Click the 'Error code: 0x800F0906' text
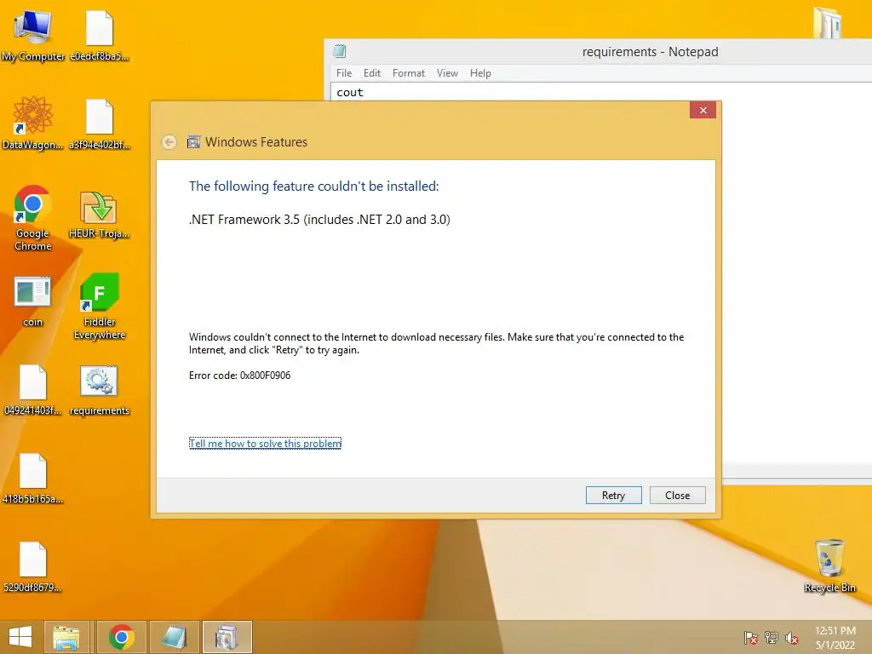 239,376
